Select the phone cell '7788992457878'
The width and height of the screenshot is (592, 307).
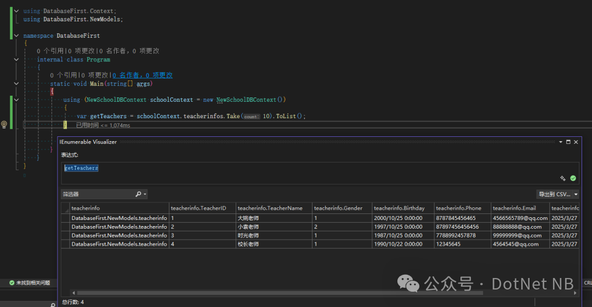(x=462, y=235)
